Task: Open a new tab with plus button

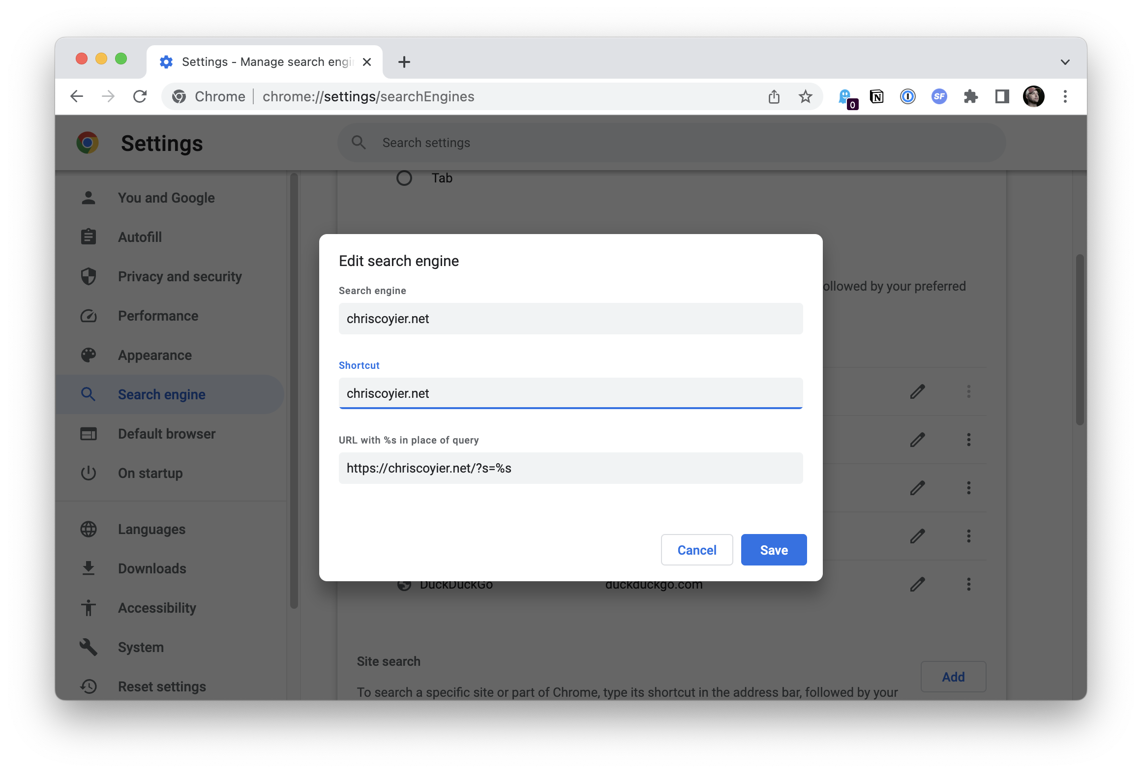Action: [404, 62]
